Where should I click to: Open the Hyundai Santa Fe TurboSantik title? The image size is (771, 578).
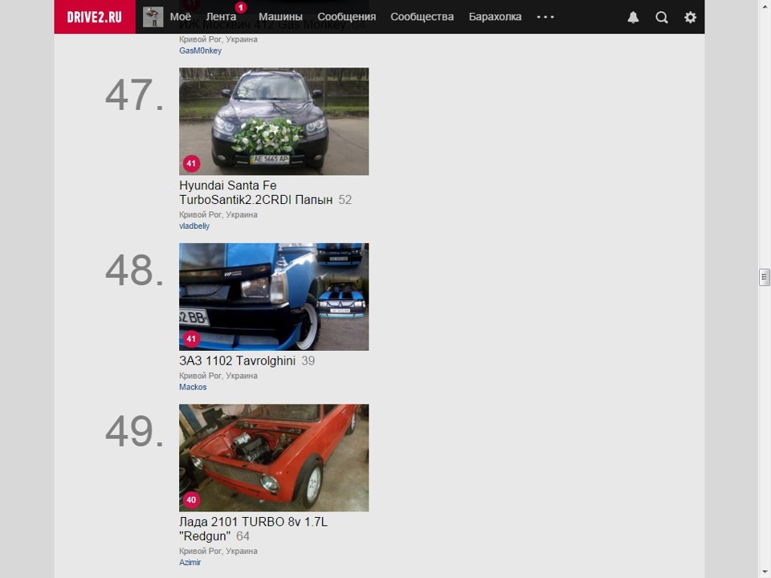[255, 193]
